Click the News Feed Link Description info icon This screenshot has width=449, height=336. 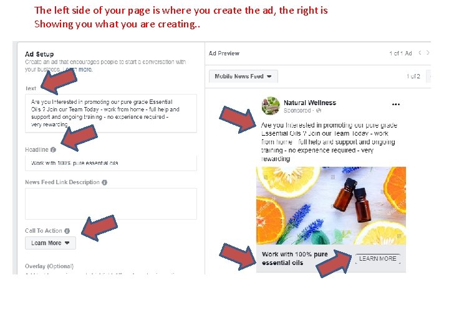[x=105, y=182]
